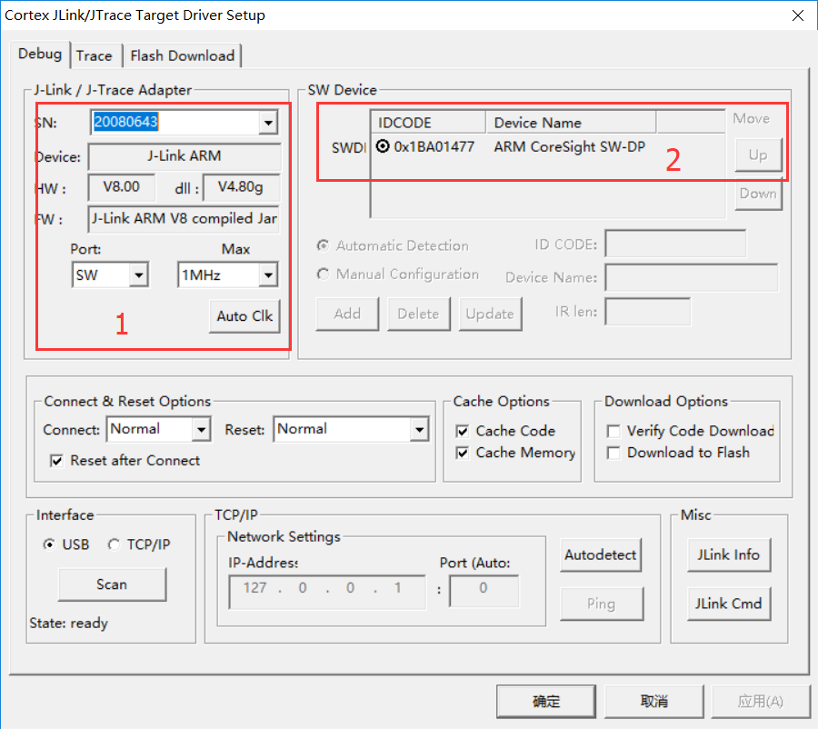The height and width of the screenshot is (729, 818).
Task: Click the Update device button
Action: pos(490,315)
